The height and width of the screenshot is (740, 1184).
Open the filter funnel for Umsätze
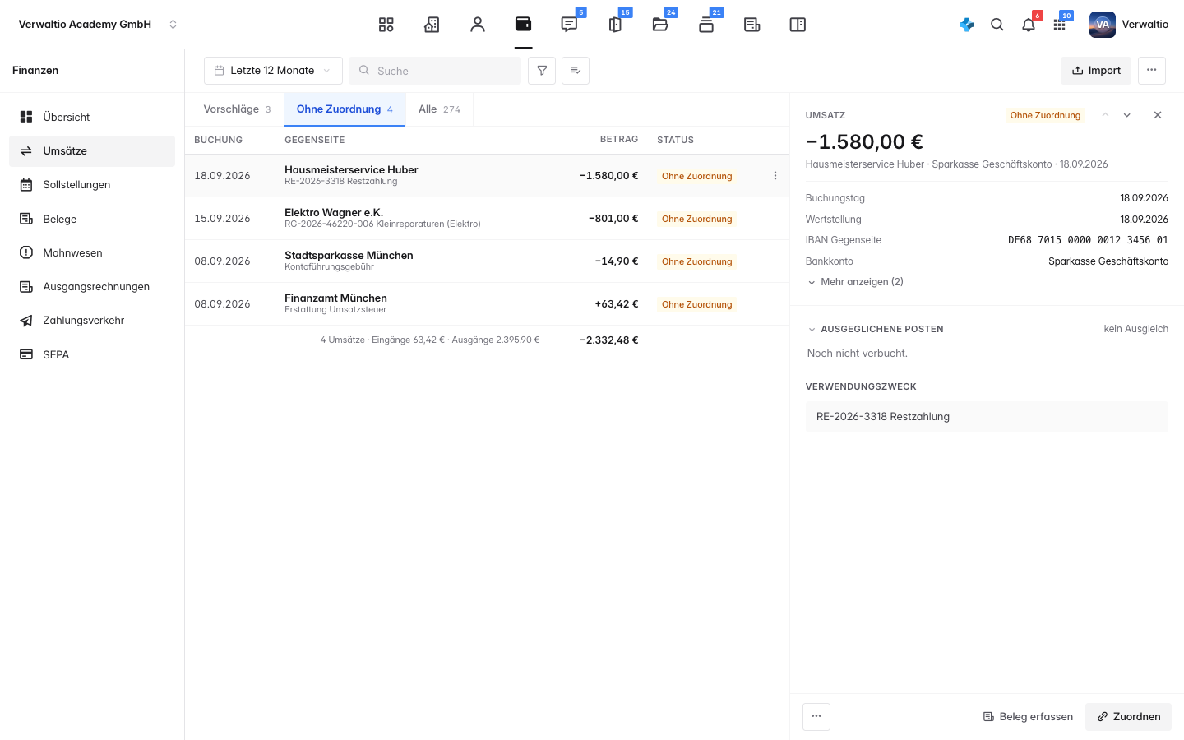pyautogui.click(x=542, y=71)
